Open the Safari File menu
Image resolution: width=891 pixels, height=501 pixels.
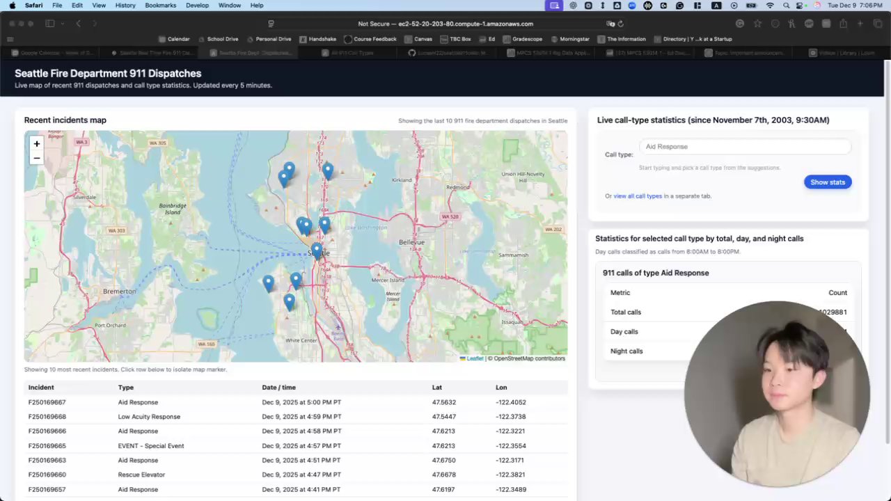(x=57, y=5)
